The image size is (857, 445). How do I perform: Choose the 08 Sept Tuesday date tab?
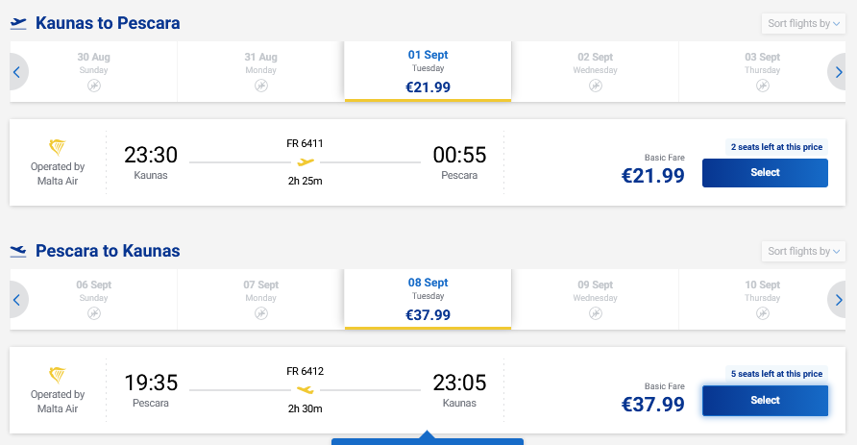(x=428, y=300)
